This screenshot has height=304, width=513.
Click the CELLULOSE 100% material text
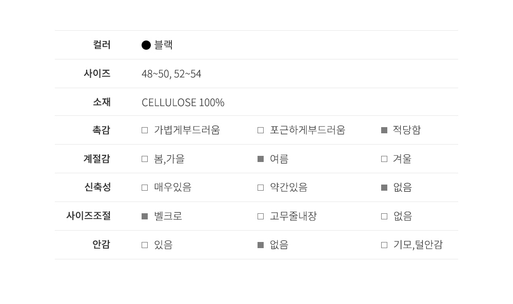tap(183, 103)
